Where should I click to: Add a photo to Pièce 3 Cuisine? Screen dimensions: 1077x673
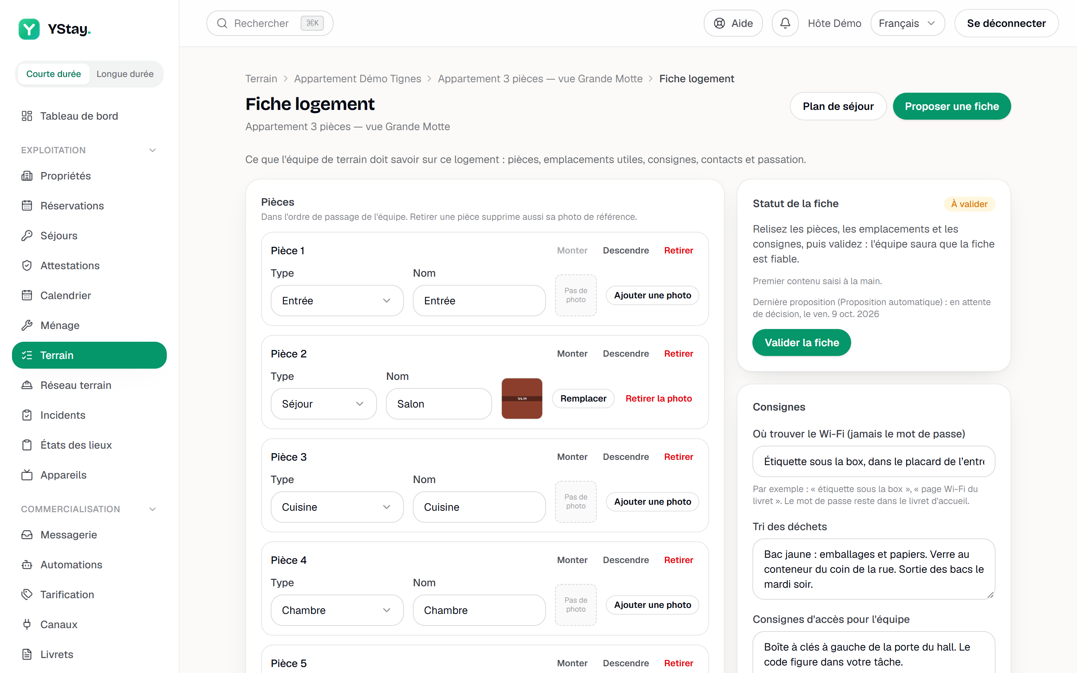[x=653, y=502]
